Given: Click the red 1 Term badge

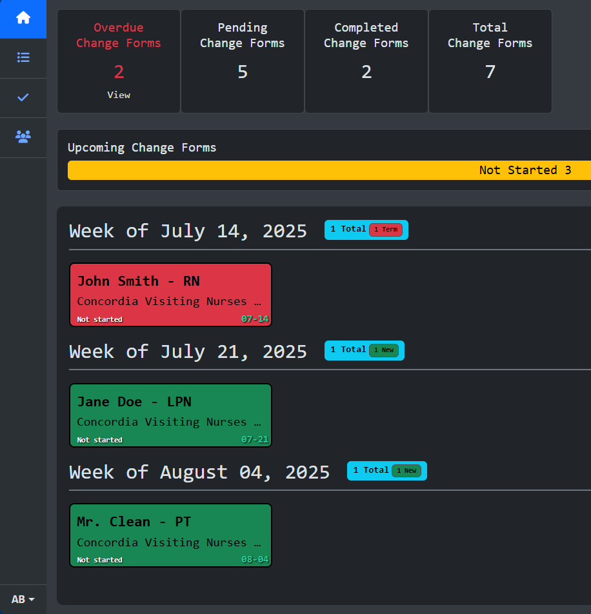Looking at the screenshot, I should [386, 230].
